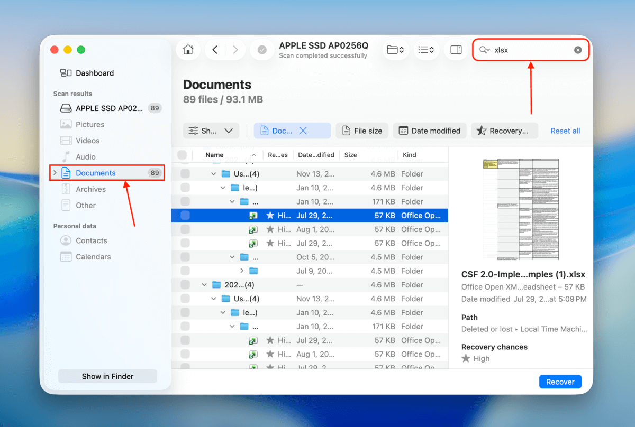The width and height of the screenshot is (635, 427).
Task: Click the Home icon in the toolbar
Action: (x=188, y=49)
